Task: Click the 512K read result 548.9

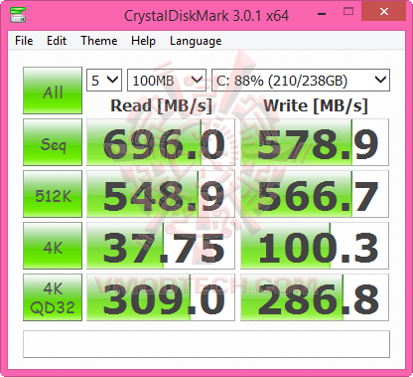Action: click(x=161, y=194)
